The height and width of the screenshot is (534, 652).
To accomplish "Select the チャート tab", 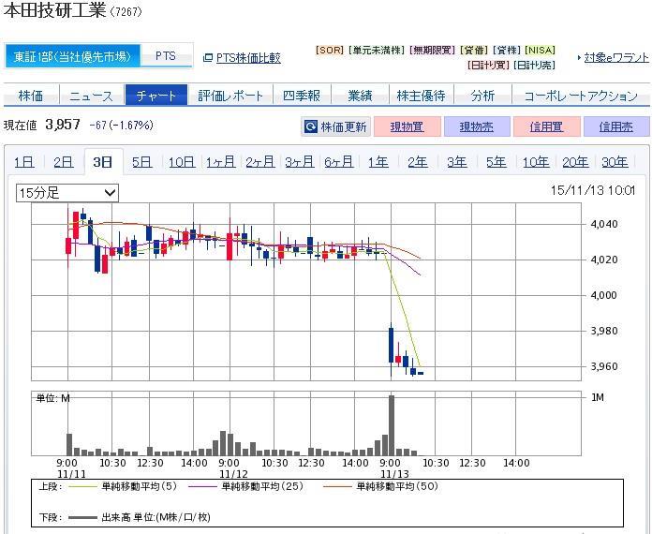I will 156,96.
